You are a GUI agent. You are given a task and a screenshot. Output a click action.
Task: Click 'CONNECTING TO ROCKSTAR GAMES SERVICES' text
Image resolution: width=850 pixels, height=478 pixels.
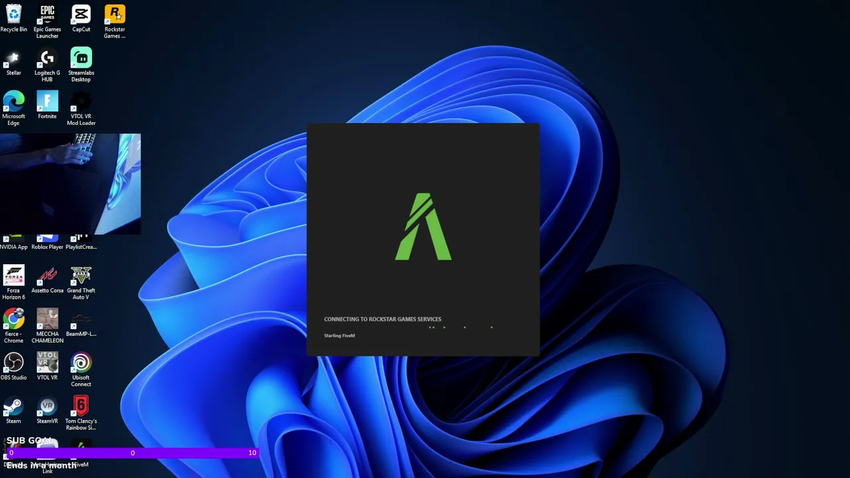pos(382,319)
